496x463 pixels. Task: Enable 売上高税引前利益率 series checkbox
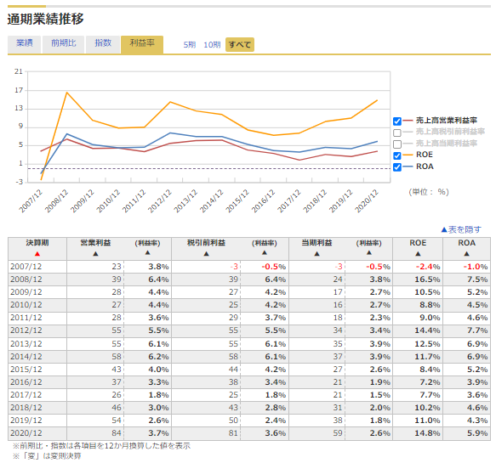[397, 133]
